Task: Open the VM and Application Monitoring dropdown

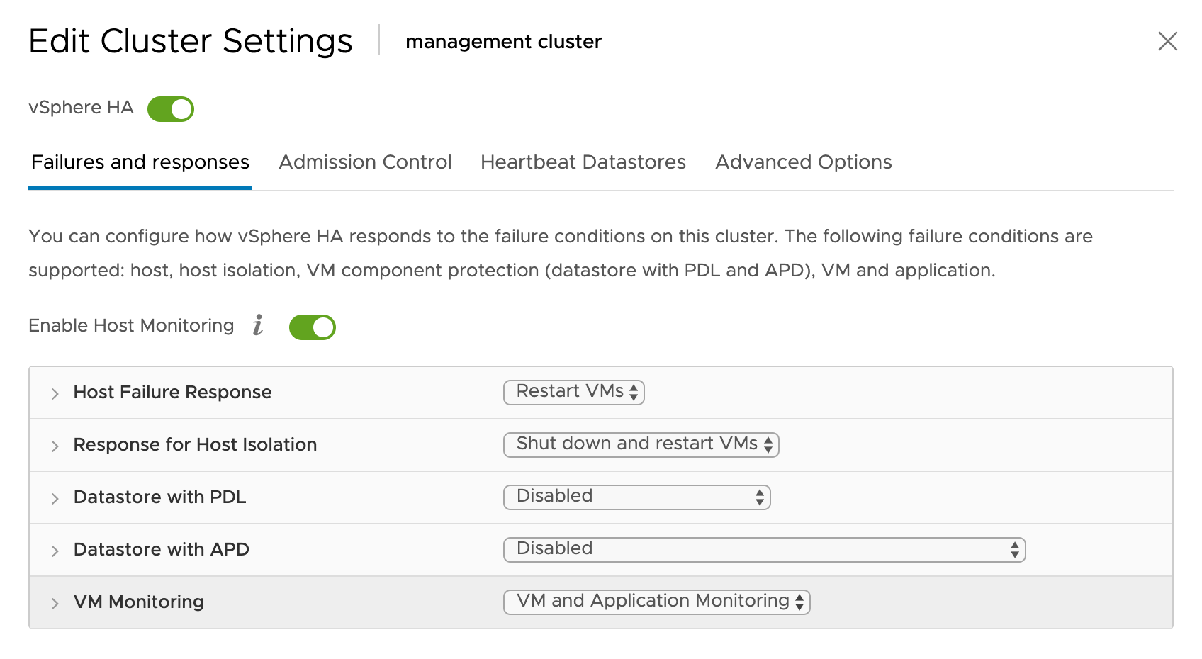Action: pos(656,602)
